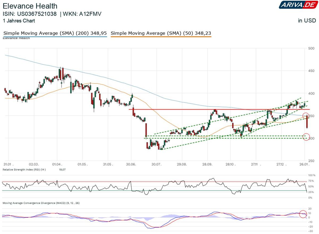
Task: Click the RSI 75% axis label
Action: [311, 181]
